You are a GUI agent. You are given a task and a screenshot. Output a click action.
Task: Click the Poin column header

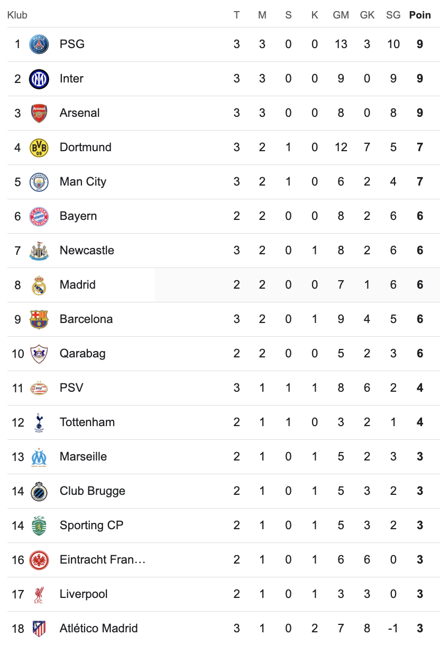point(420,15)
